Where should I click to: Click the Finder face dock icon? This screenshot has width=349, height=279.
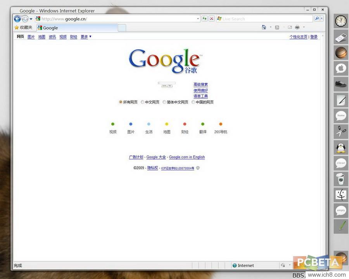coord(341,195)
